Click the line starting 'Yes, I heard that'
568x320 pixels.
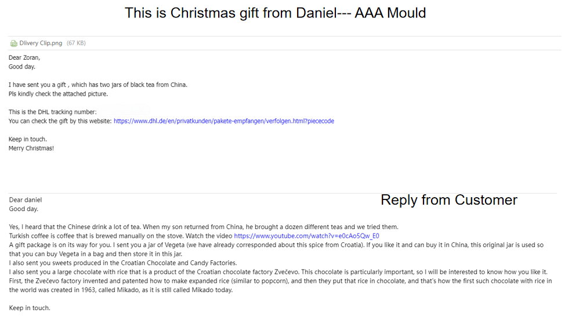204,227
